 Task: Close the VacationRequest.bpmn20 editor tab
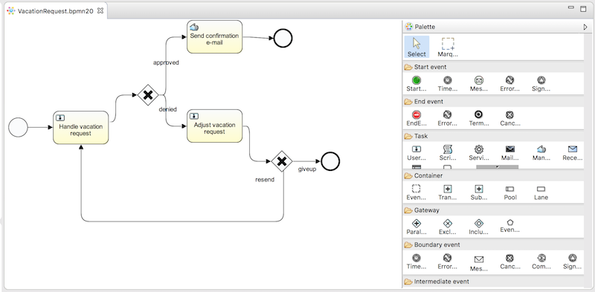tap(100, 10)
